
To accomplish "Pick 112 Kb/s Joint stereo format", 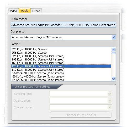I will [x=61, y=70].
